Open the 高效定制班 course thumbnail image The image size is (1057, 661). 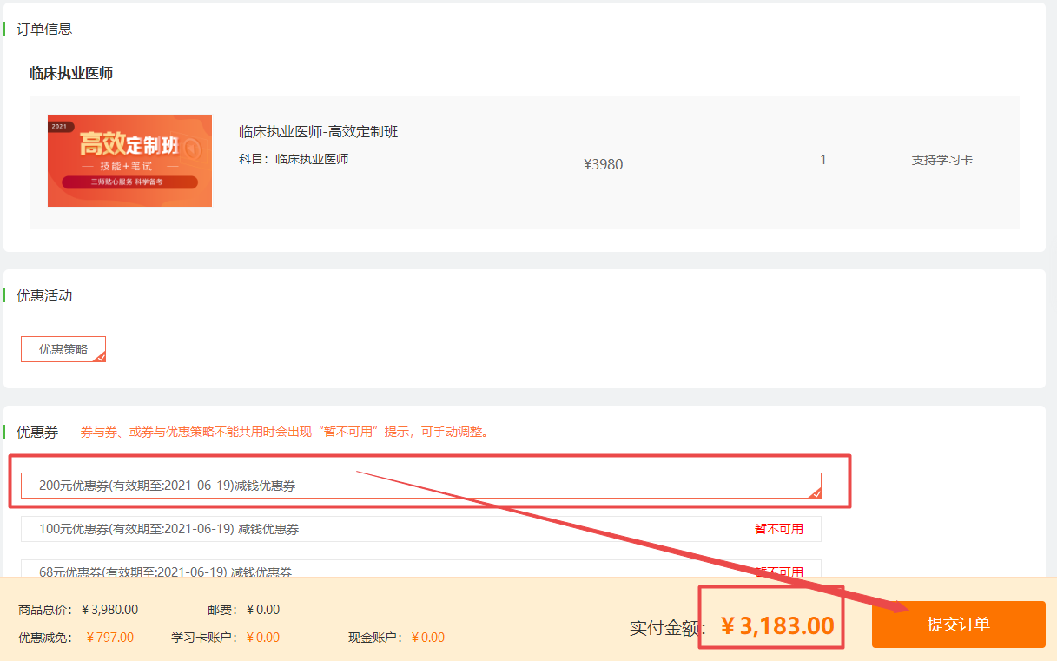point(129,161)
